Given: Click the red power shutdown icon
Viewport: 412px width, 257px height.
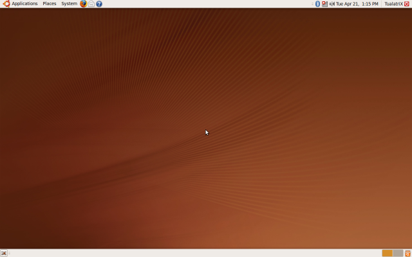Looking at the screenshot, I should [407, 4].
